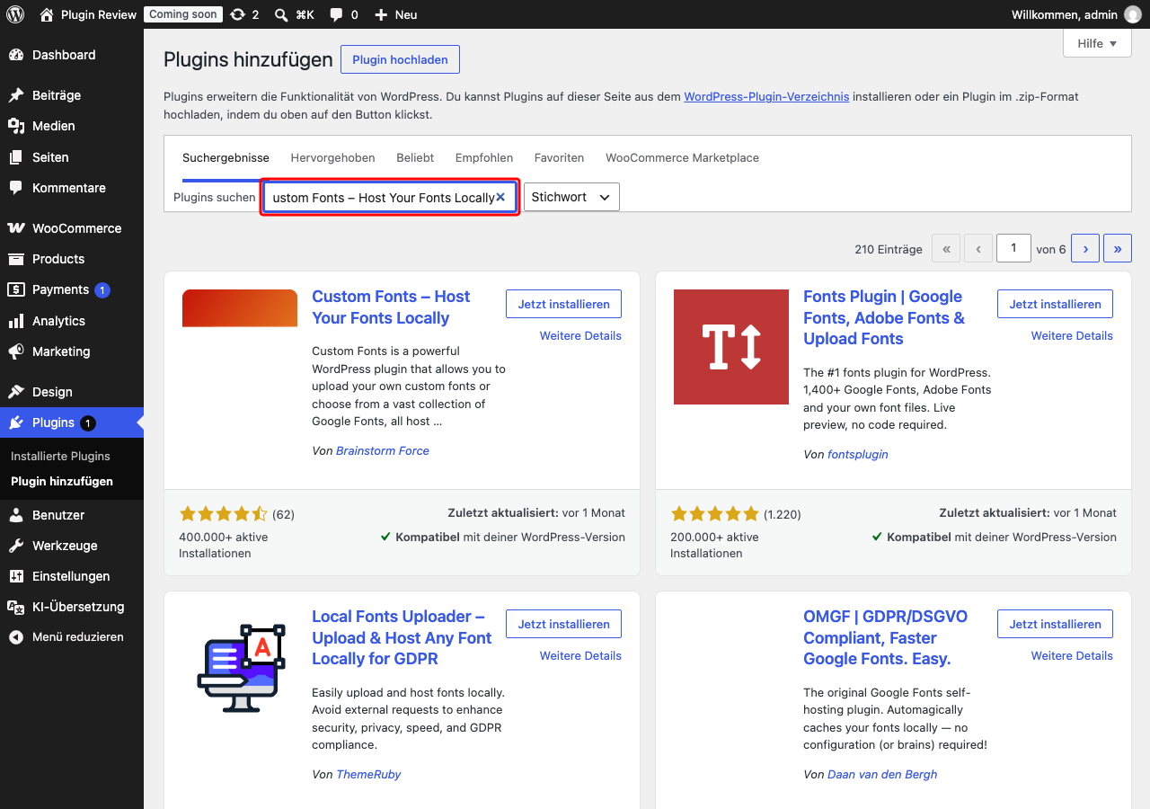The image size is (1150, 809).
Task: Click the Beiträge pin icon
Action: tap(16, 95)
